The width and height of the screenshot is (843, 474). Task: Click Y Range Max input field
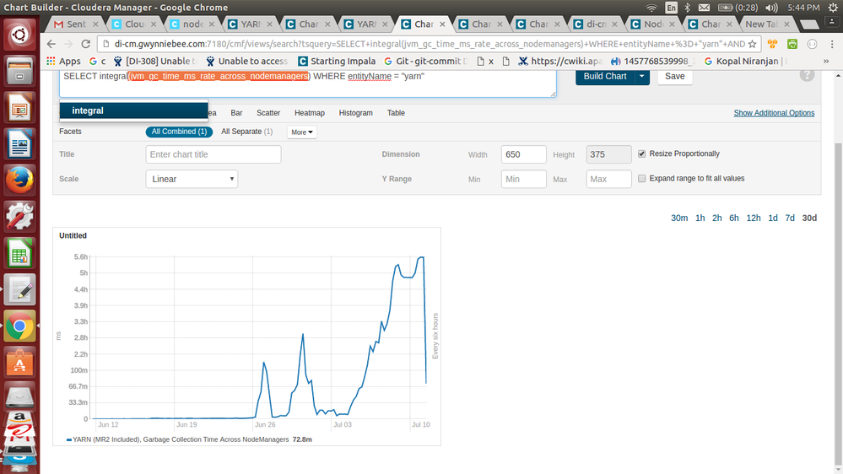tap(608, 179)
